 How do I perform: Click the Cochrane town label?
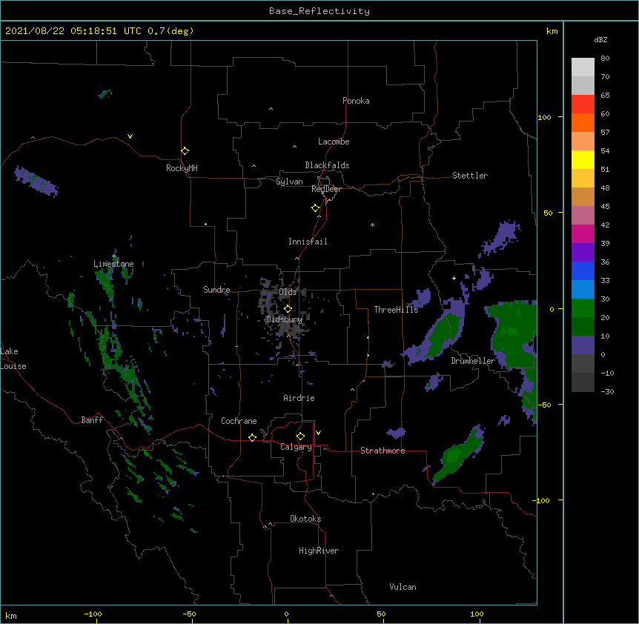pyautogui.click(x=239, y=421)
